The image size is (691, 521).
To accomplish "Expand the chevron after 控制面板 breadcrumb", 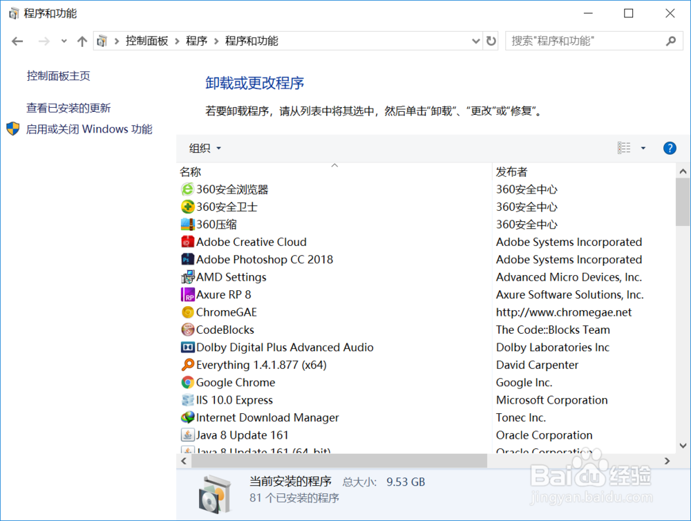I will point(177,41).
